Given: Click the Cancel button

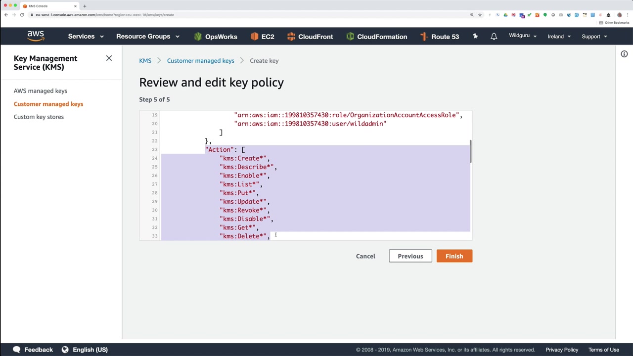Looking at the screenshot, I should (x=365, y=256).
